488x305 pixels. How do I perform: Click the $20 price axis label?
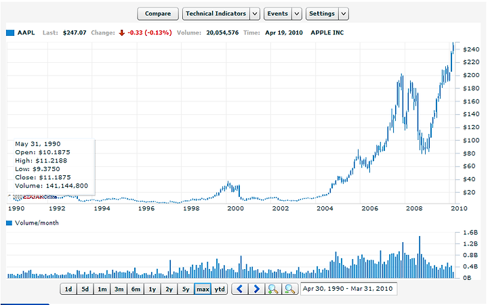[469, 192]
